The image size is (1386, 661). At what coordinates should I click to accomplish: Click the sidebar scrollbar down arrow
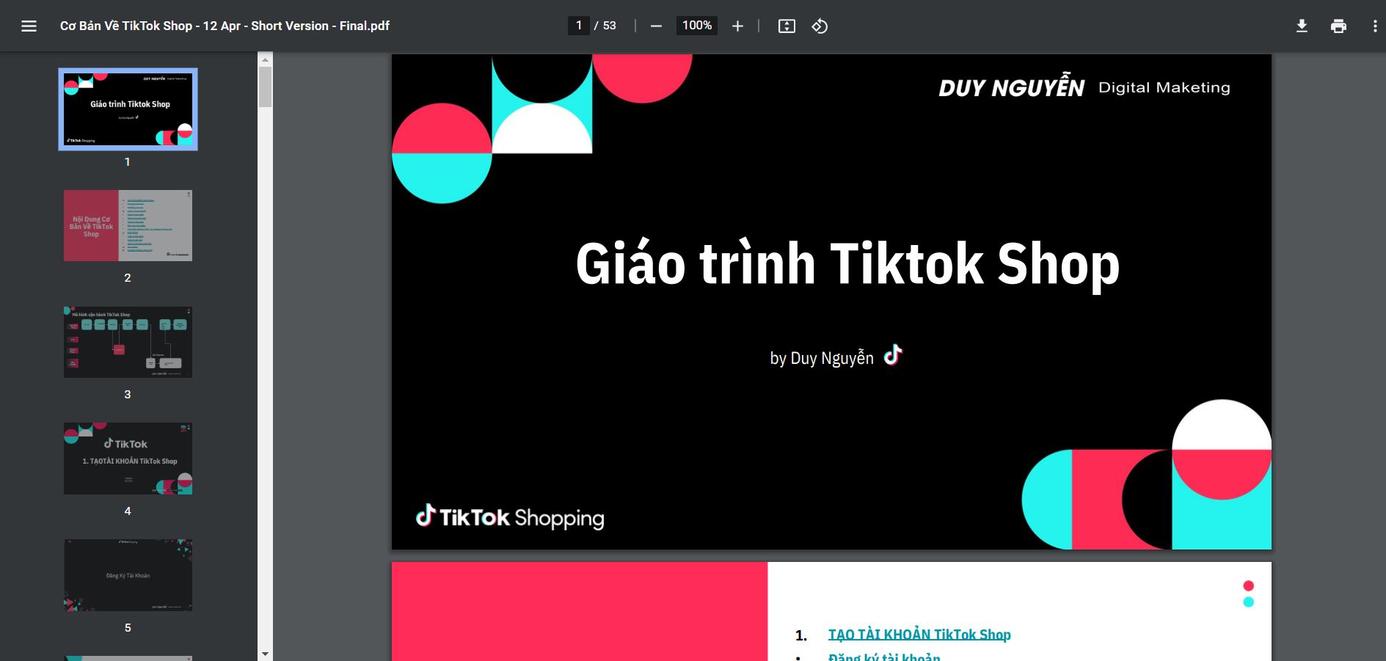click(265, 654)
